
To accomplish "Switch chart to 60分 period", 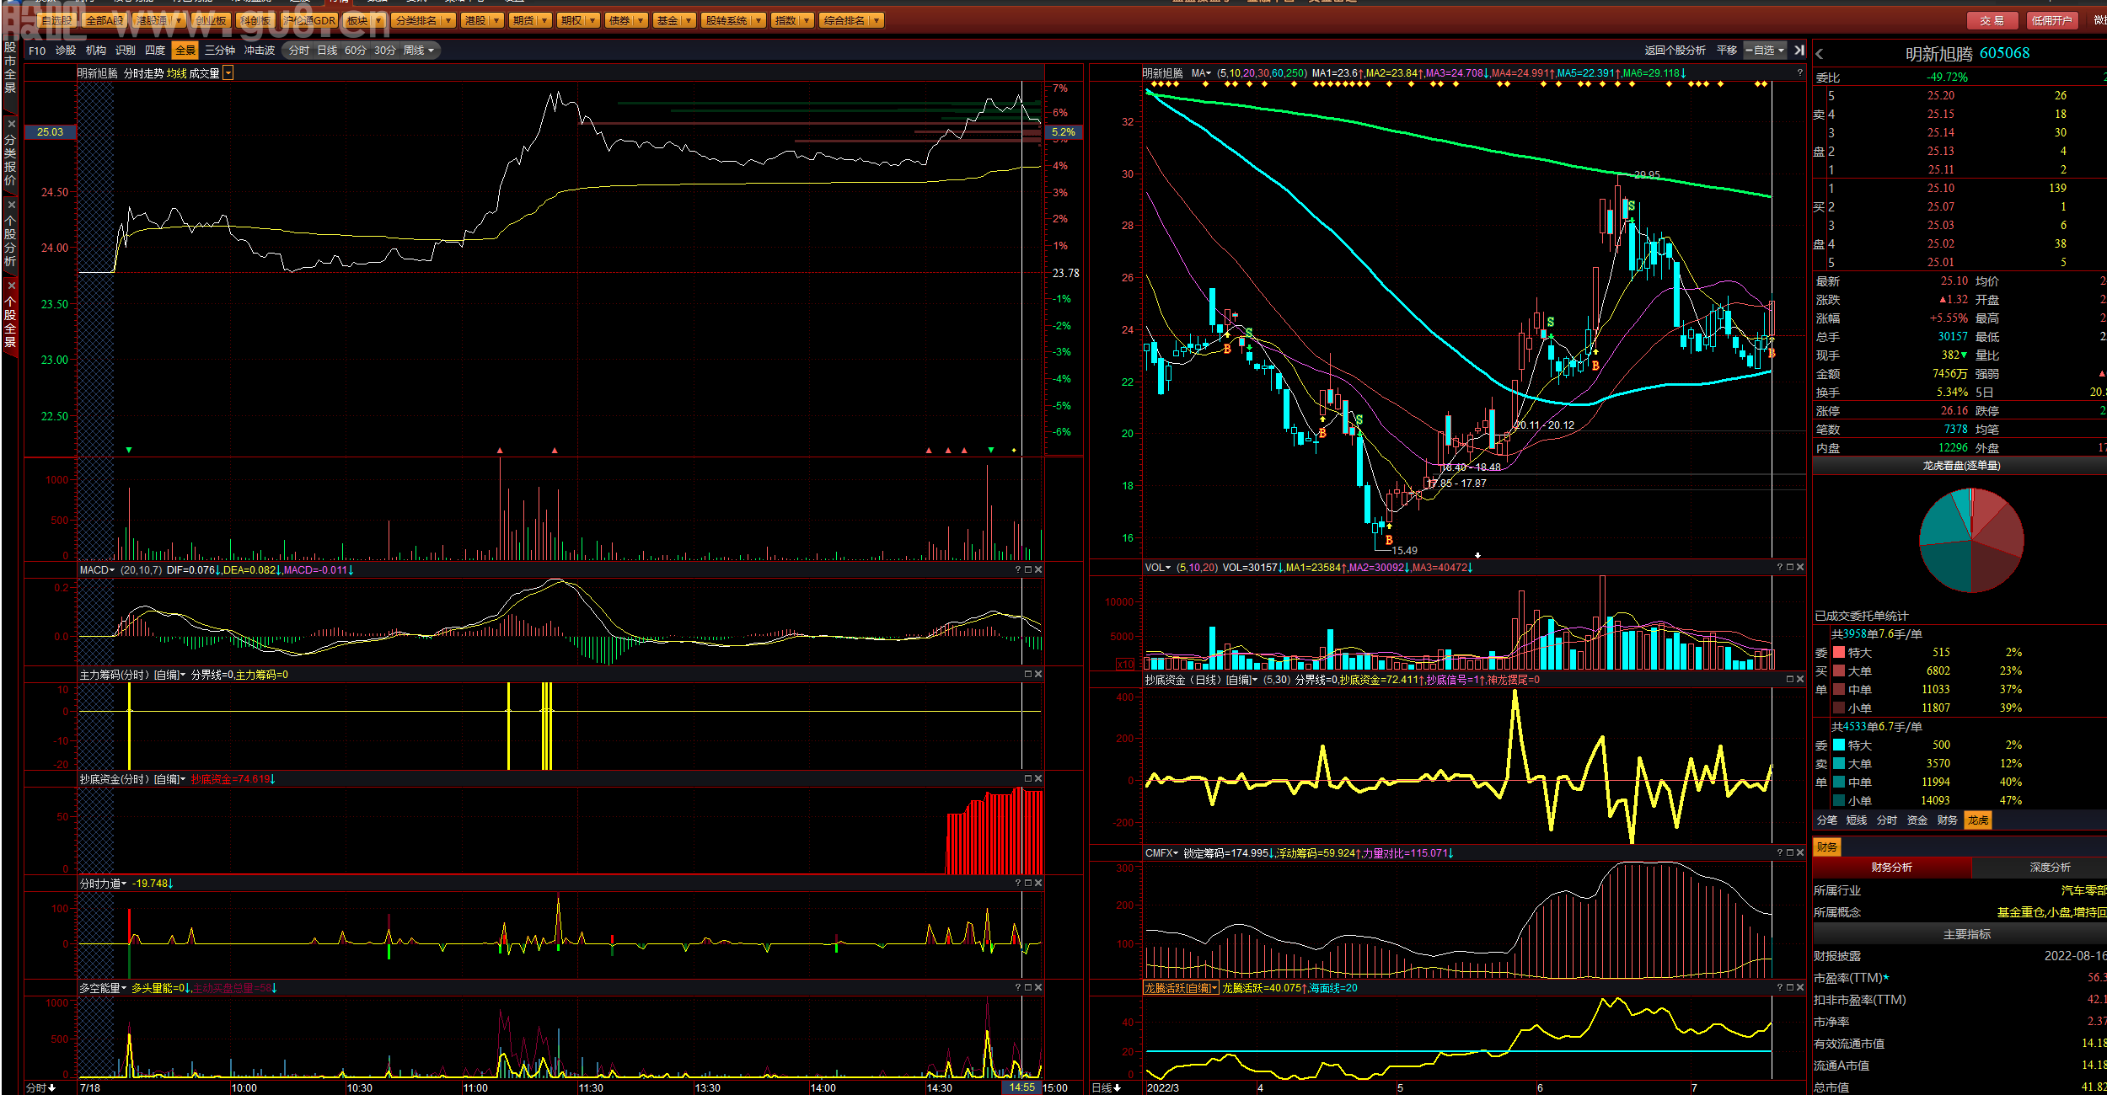I will (356, 51).
